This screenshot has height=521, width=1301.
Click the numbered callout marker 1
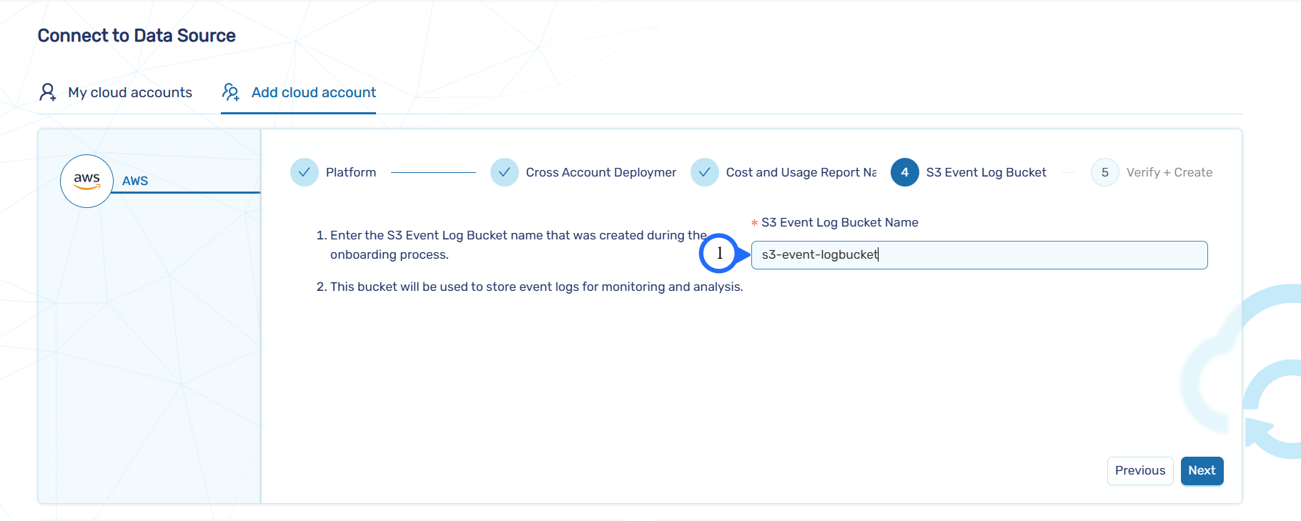pyautogui.click(x=719, y=253)
